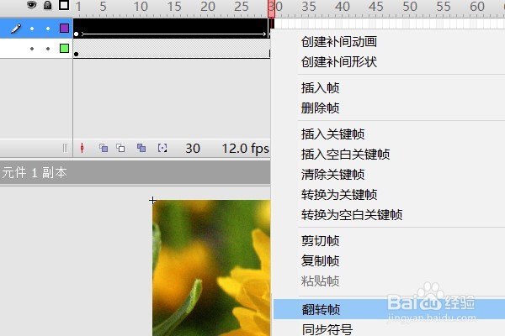The height and width of the screenshot is (336, 505).
Task: Open modify onion markers button
Action: 162,148
